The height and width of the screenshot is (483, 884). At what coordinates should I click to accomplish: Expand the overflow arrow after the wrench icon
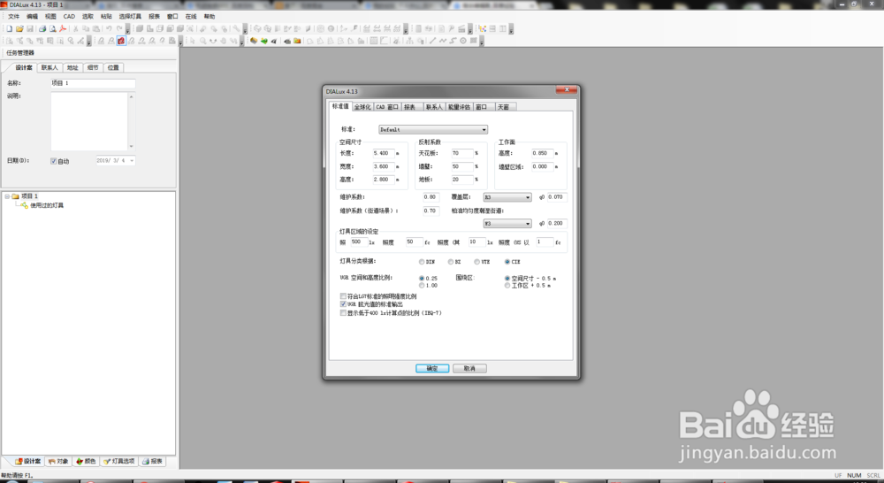[x=245, y=29]
